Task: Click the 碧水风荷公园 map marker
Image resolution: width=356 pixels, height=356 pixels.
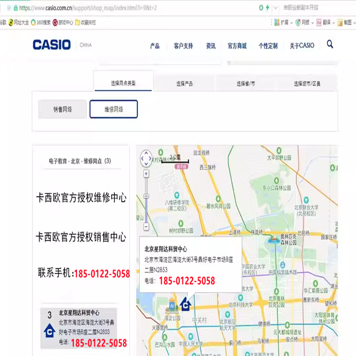Action: 218,198
